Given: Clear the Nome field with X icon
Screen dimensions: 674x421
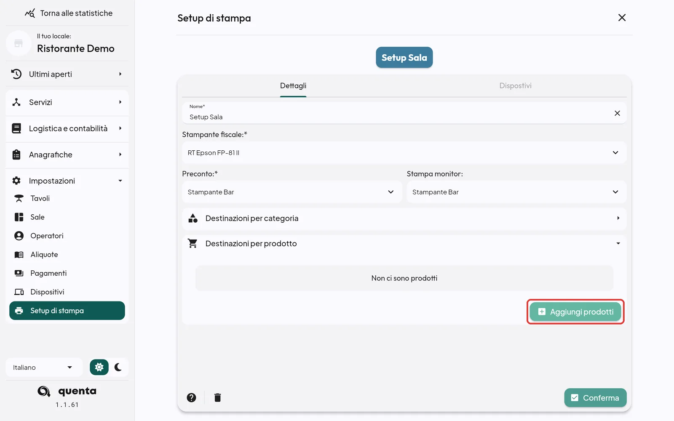Looking at the screenshot, I should pos(617,113).
